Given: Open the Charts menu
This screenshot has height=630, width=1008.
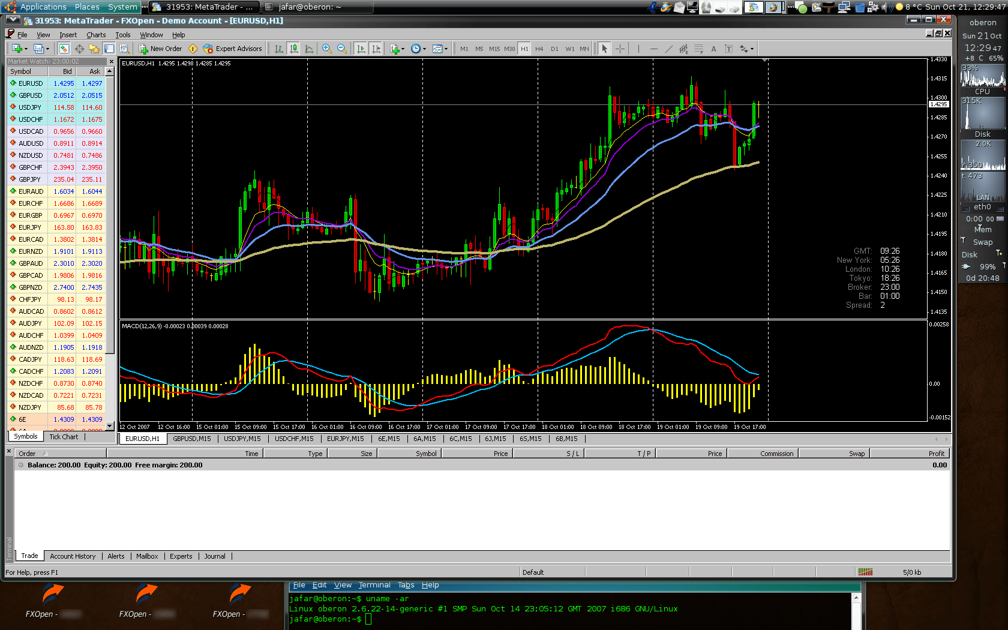Looking at the screenshot, I should click(95, 35).
